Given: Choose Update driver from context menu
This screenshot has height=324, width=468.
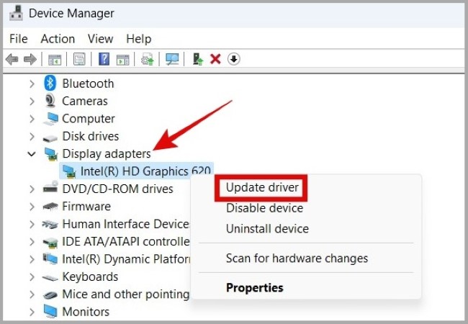Looking at the screenshot, I should (262, 187).
